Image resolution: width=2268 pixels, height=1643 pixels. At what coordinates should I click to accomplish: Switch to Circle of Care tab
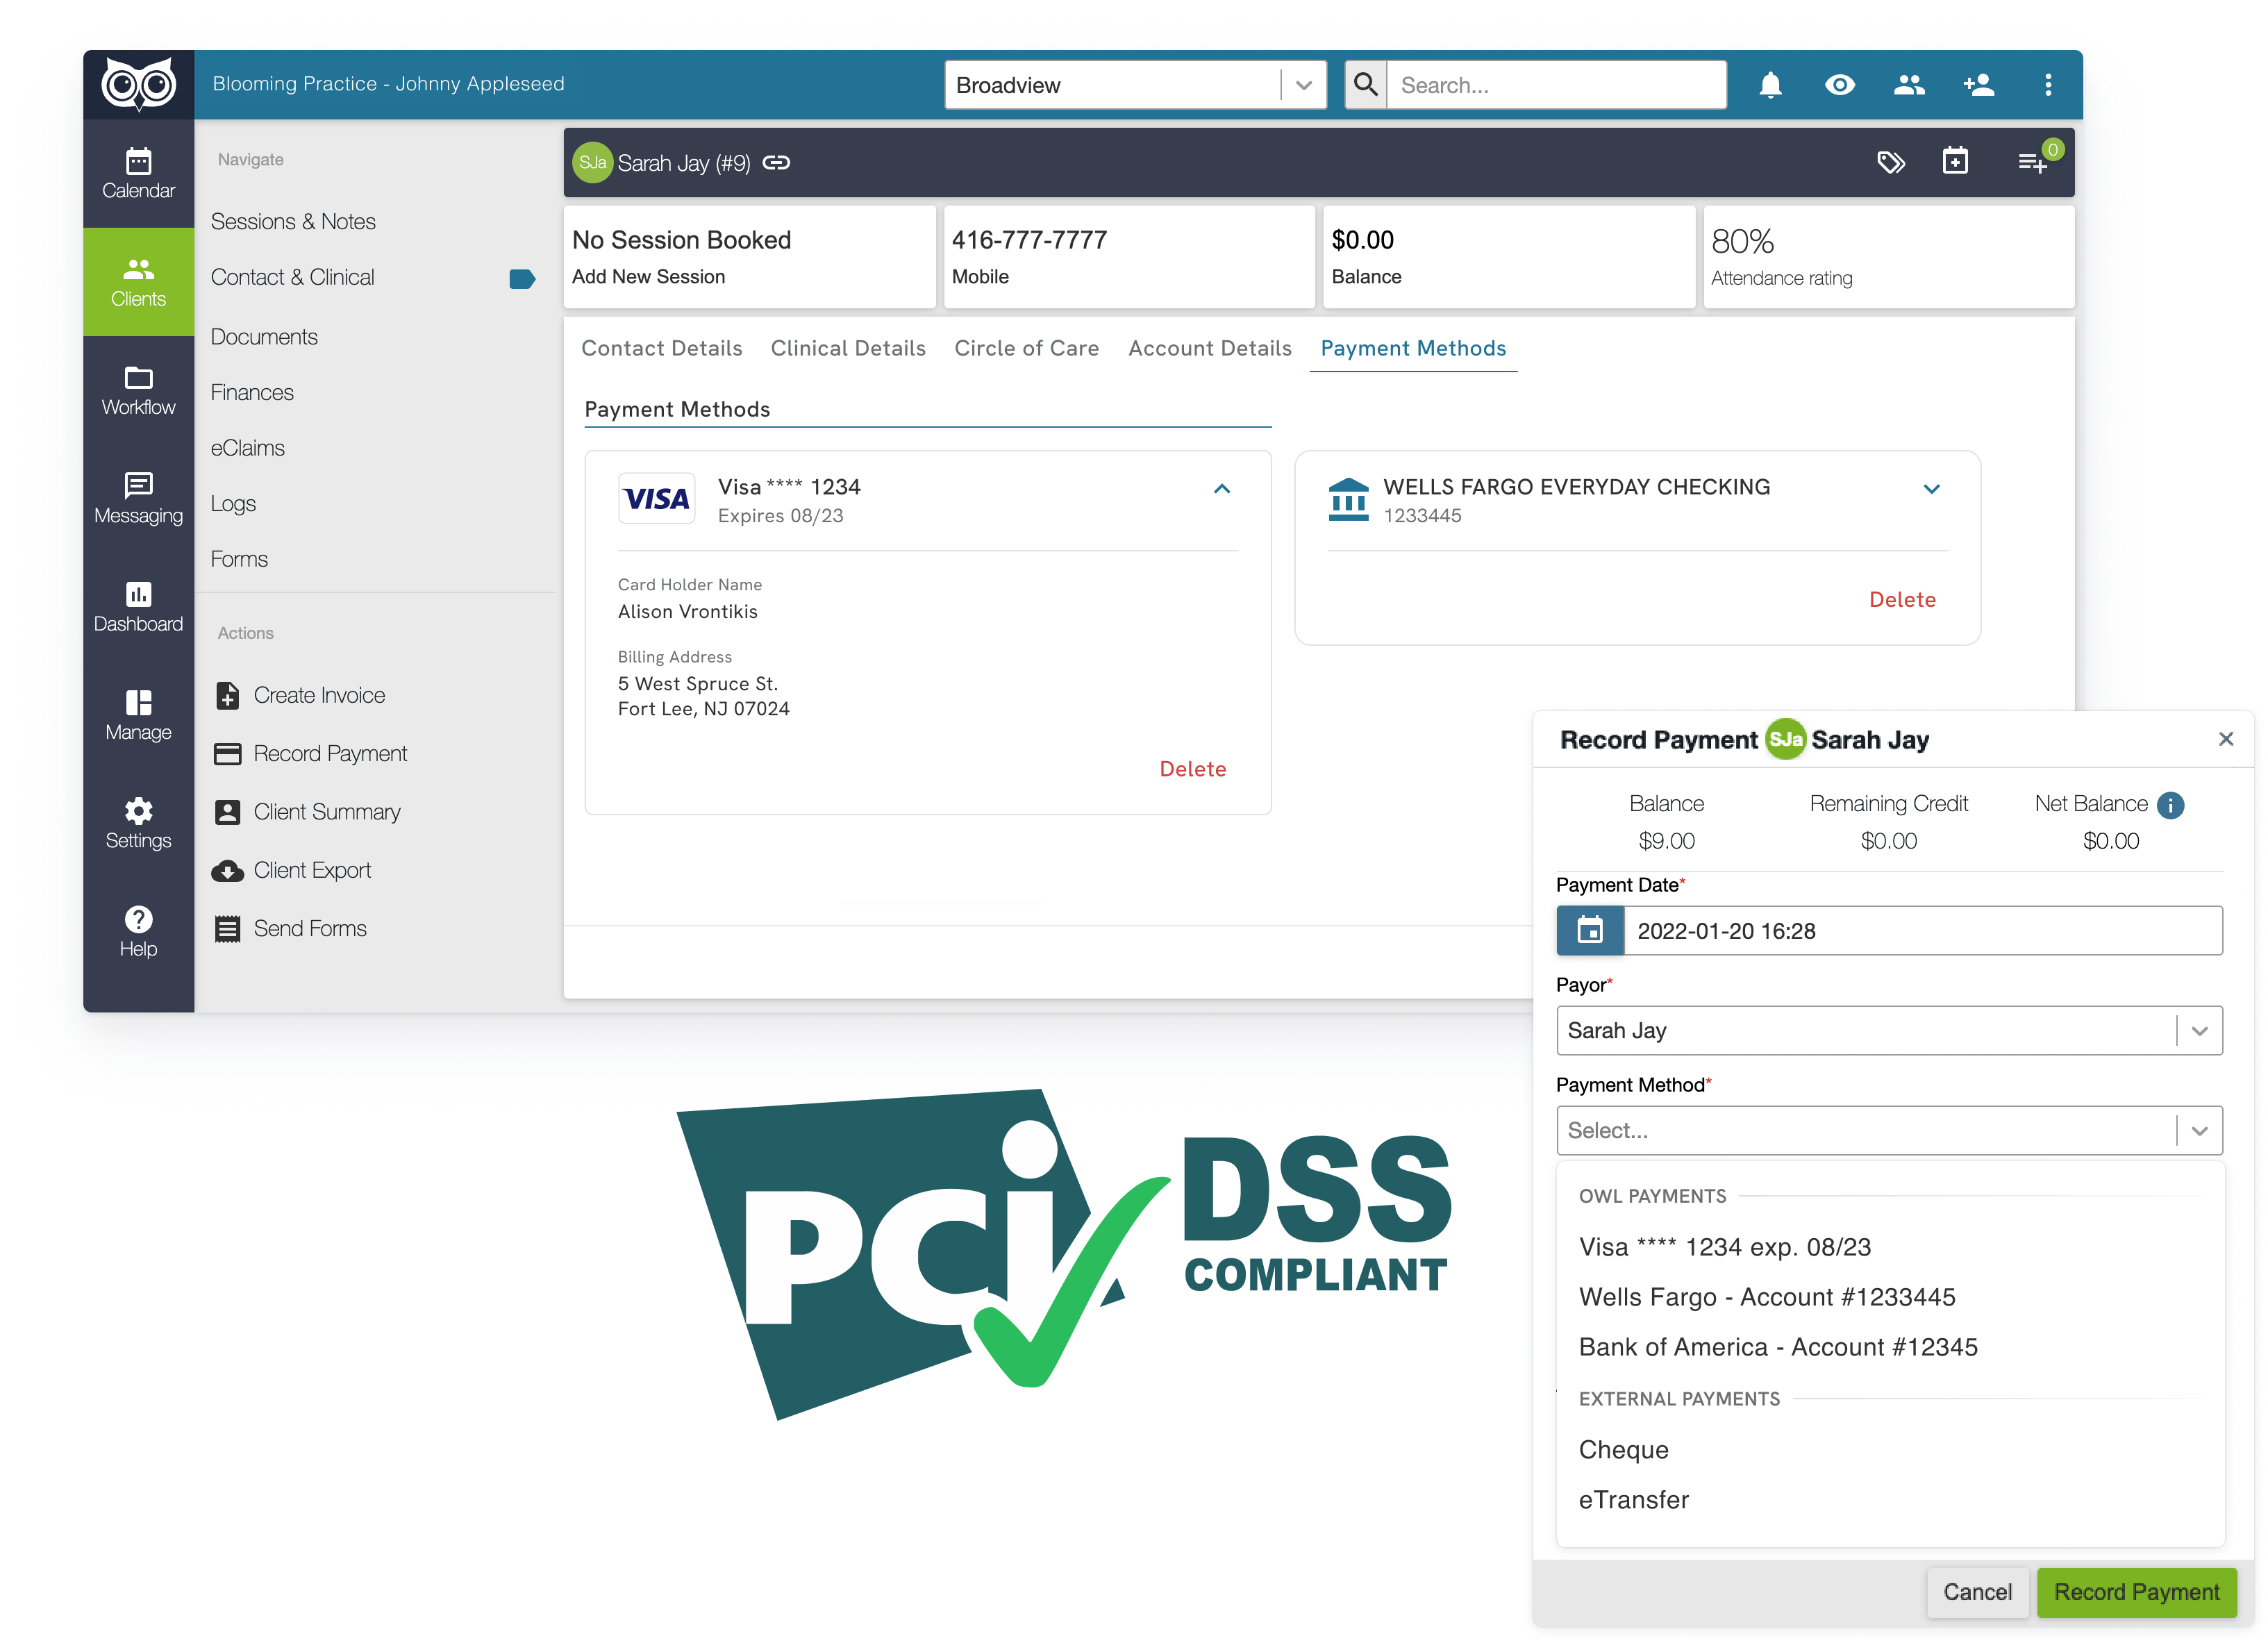pyautogui.click(x=1026, y=348)
